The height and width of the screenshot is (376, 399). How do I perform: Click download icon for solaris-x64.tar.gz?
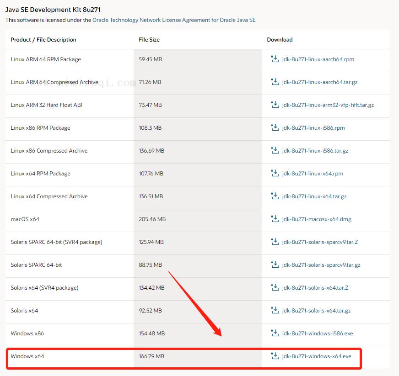(x=275, y=311)
